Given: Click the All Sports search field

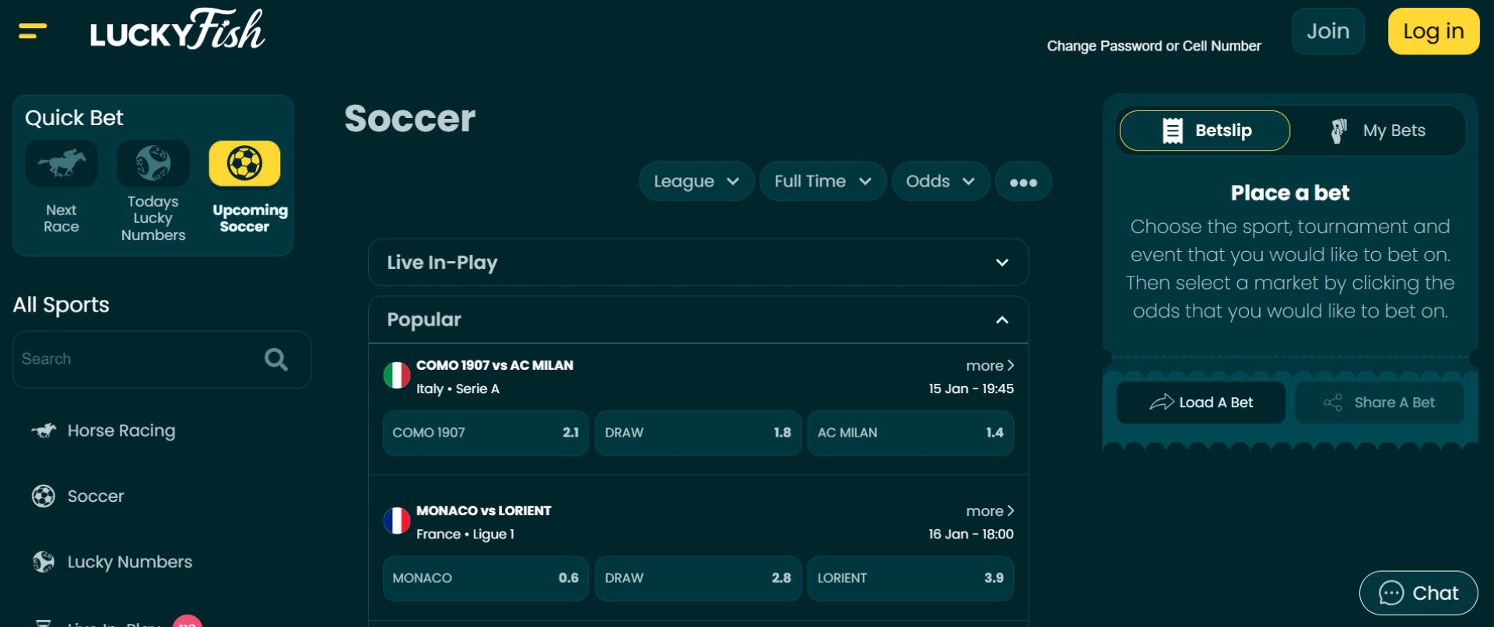Looking at the screenshot, I should (136, 359).
